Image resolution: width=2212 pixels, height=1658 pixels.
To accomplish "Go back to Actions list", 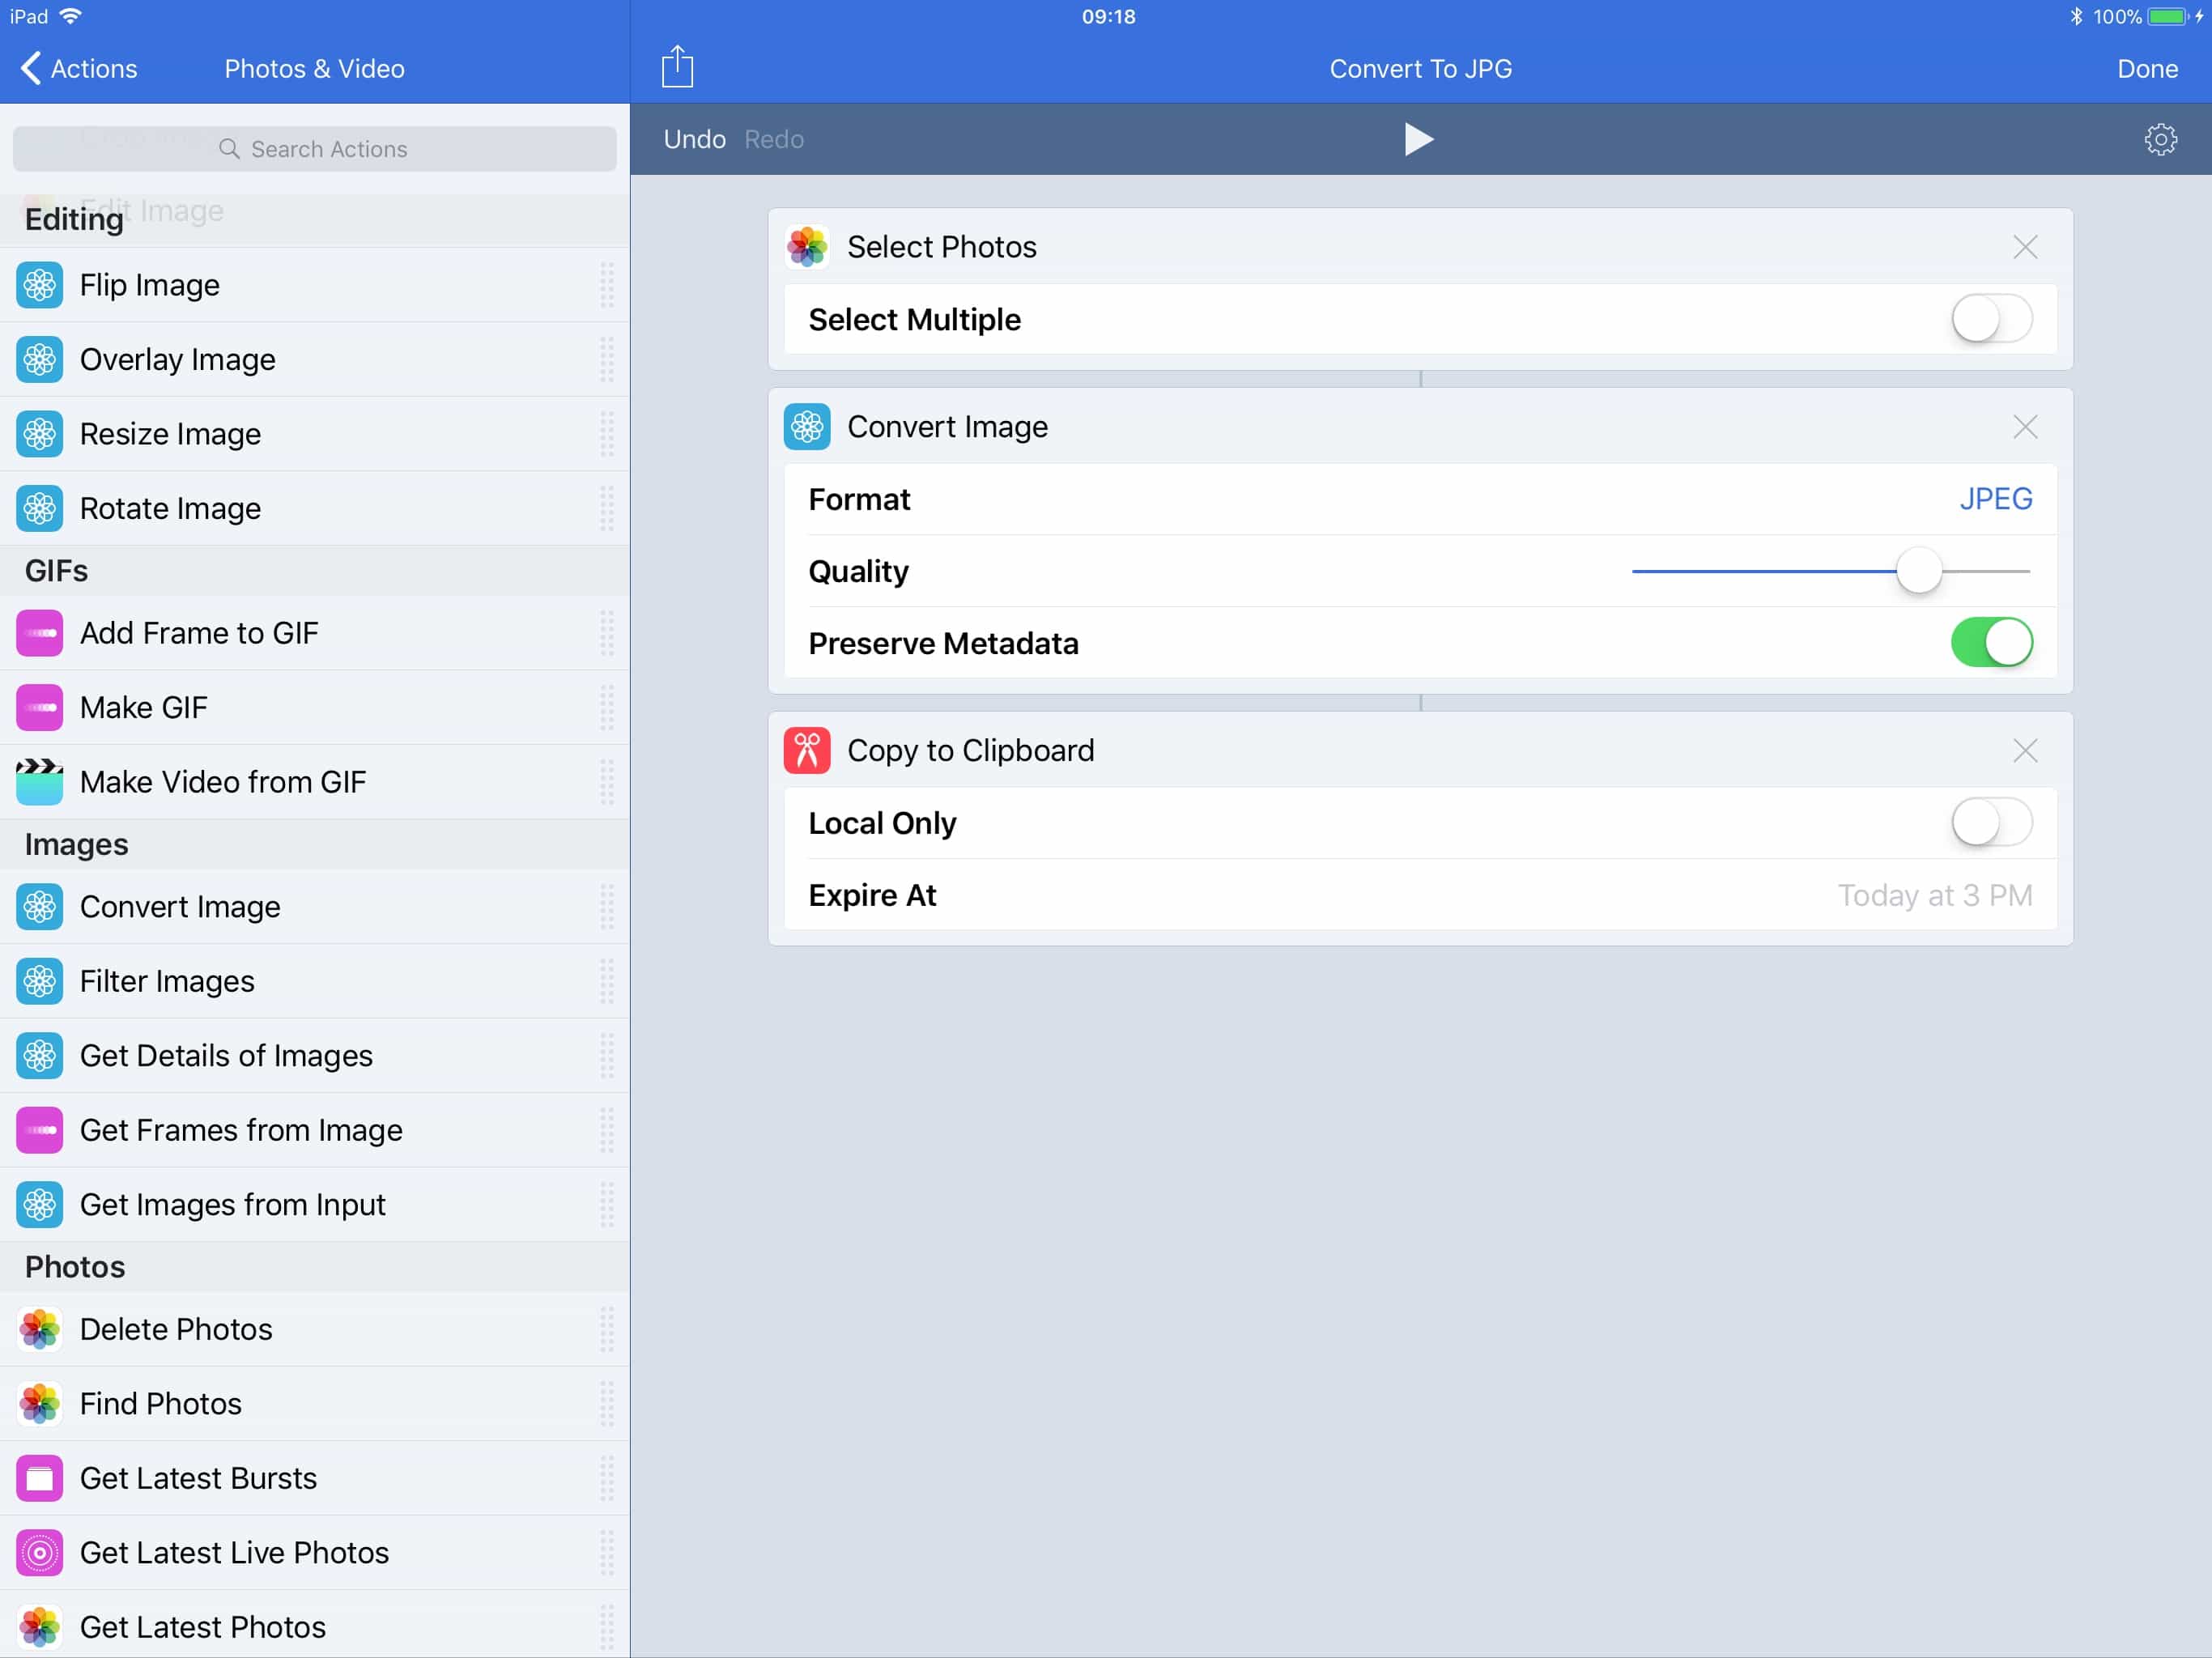I will 78,68.
